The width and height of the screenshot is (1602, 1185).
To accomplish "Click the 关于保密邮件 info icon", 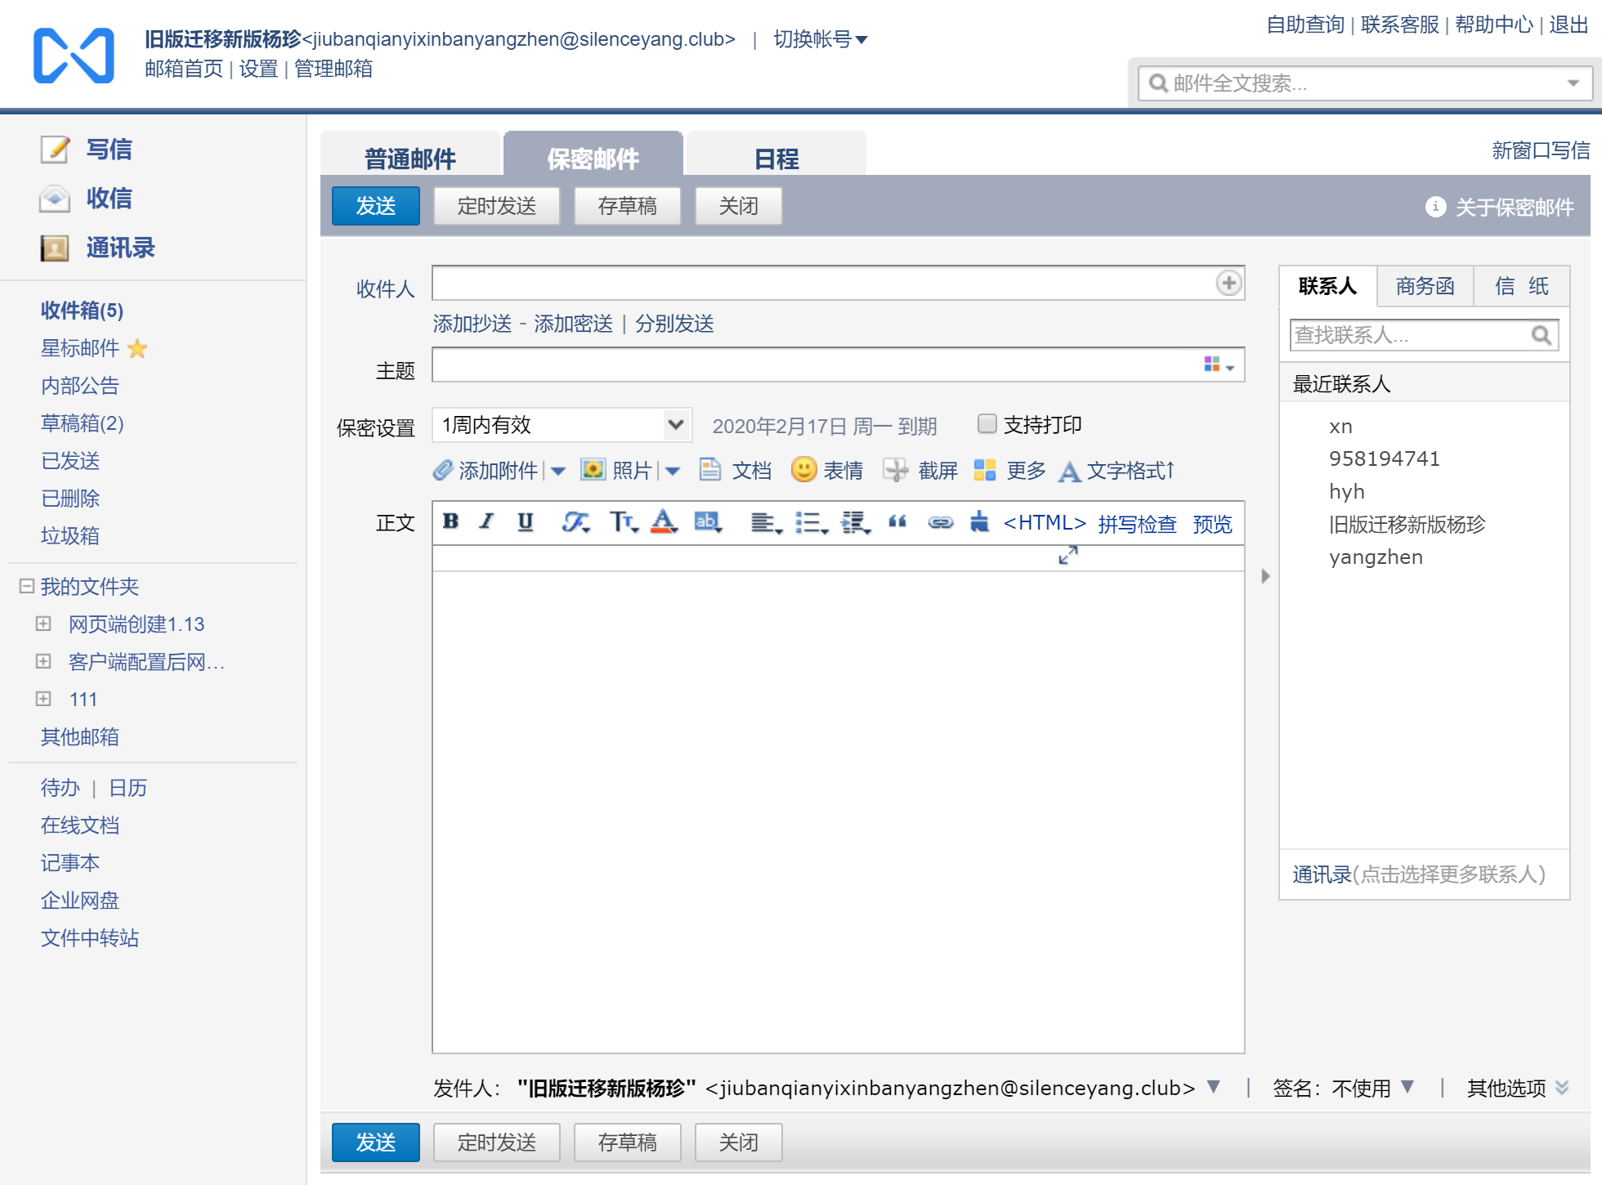I will (1435, 207).
